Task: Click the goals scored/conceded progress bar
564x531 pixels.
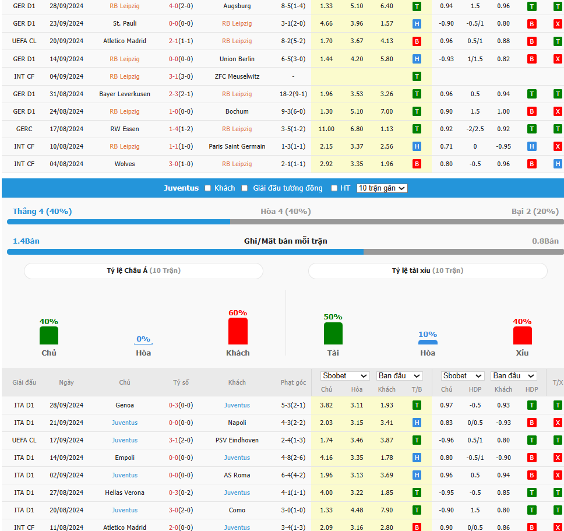Action: click(x=285, y=252)
